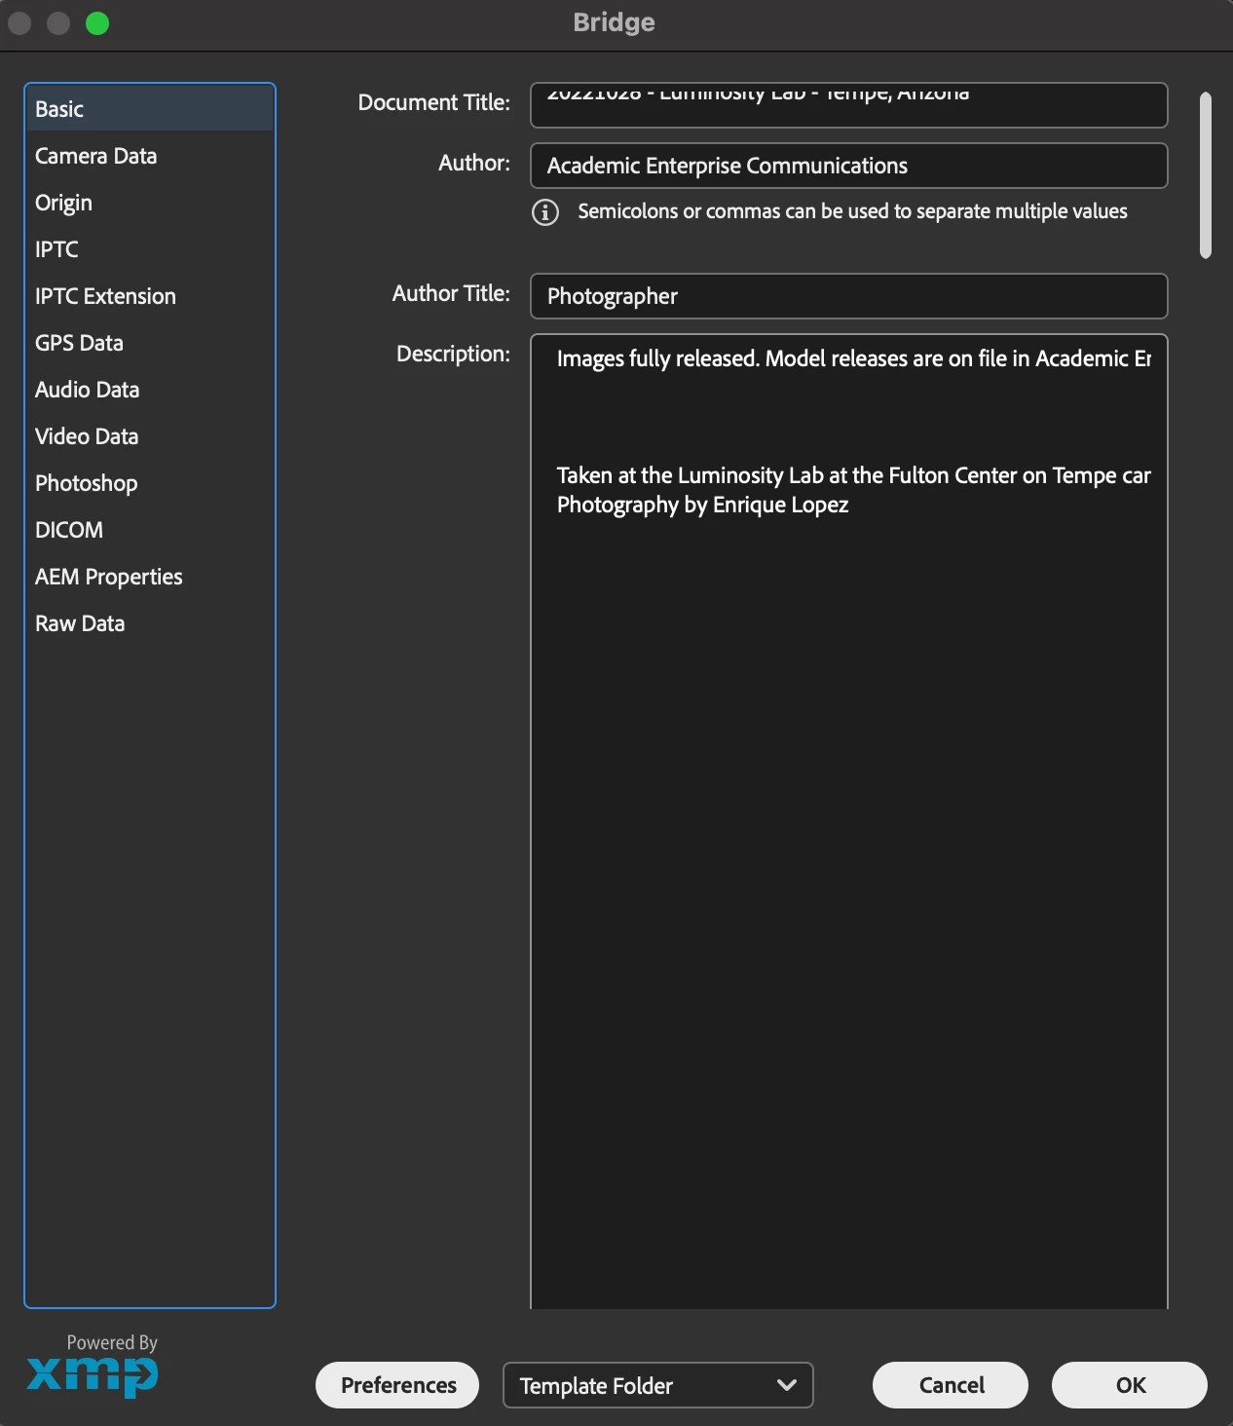The width and height of the screenshot is (1233, 1426).
Task: Click the XMP logo
Action: (93, 1375)
